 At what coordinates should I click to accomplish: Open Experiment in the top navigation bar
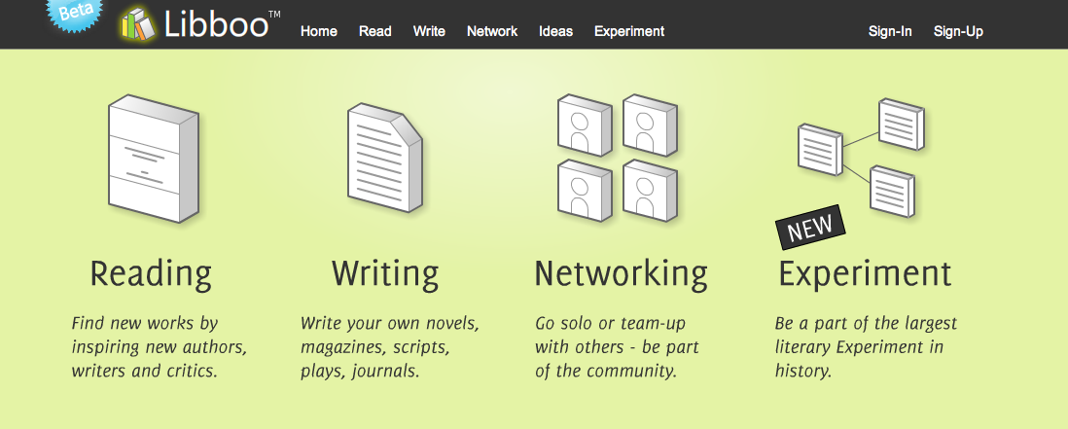coord(629,31)
